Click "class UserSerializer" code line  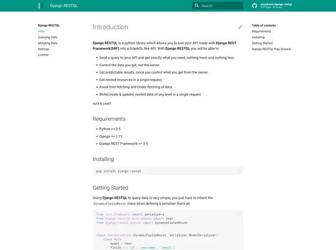point(157,235)
